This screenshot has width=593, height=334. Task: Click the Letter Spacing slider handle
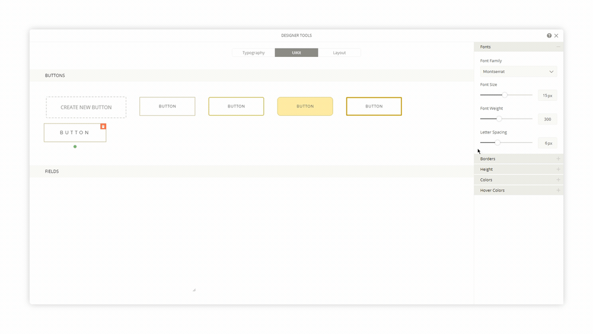(498, 142)
